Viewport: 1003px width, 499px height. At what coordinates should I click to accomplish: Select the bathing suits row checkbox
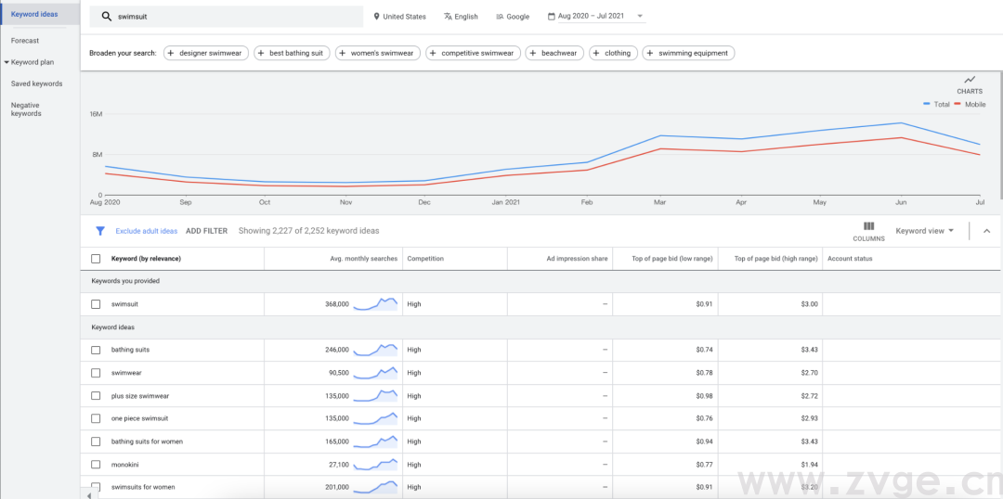click(x=96, y=350)
